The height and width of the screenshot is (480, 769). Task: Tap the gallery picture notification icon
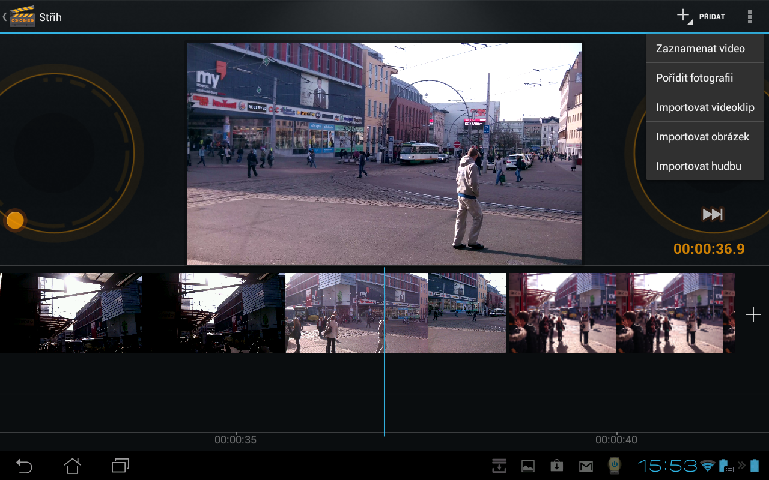click(528, 466)
